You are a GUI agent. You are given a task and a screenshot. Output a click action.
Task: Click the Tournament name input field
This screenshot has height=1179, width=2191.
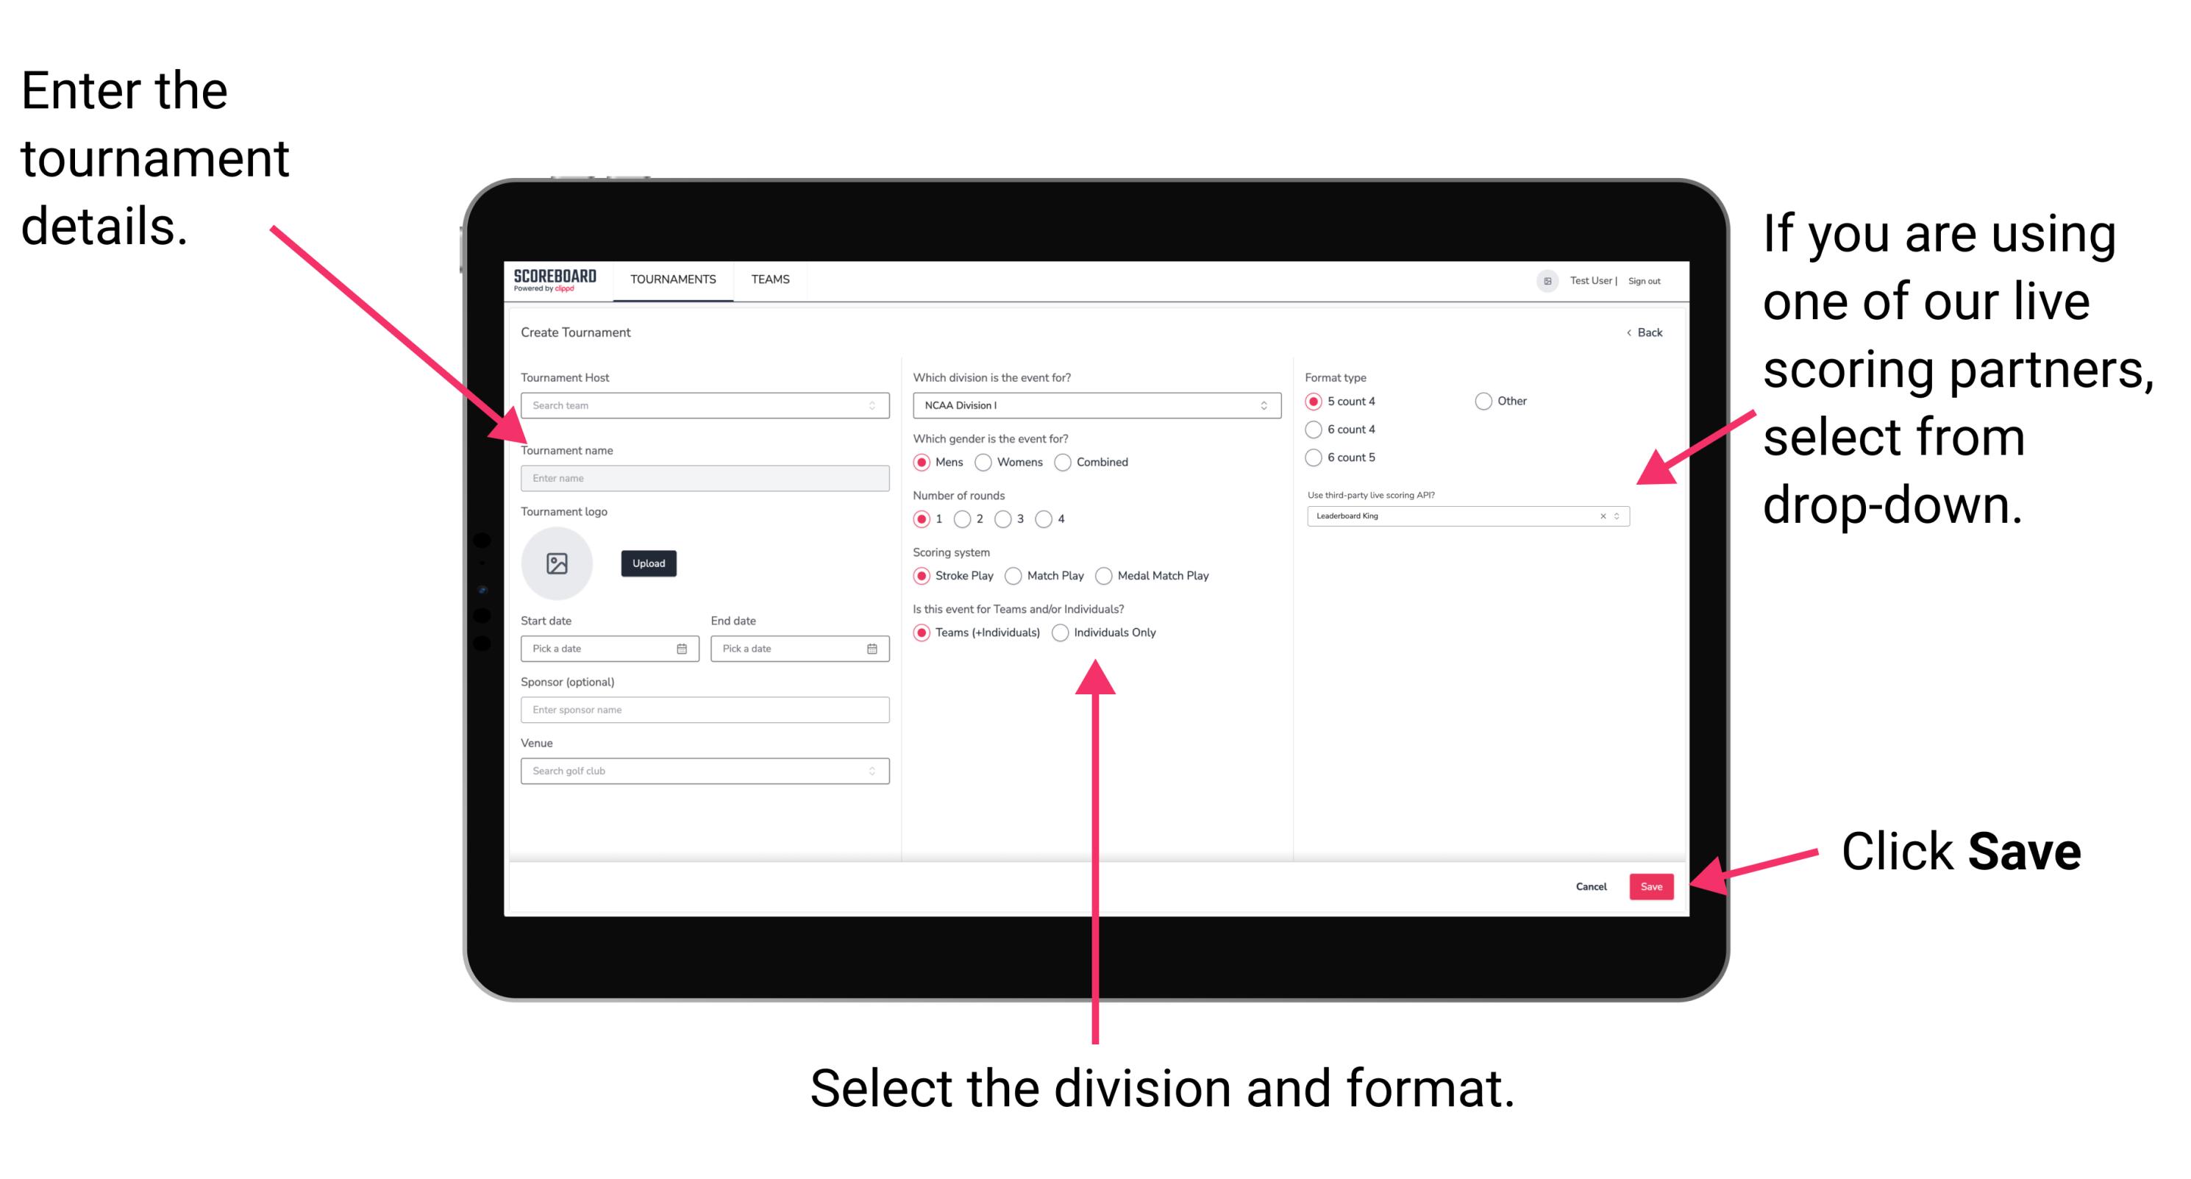coord(704,477)
